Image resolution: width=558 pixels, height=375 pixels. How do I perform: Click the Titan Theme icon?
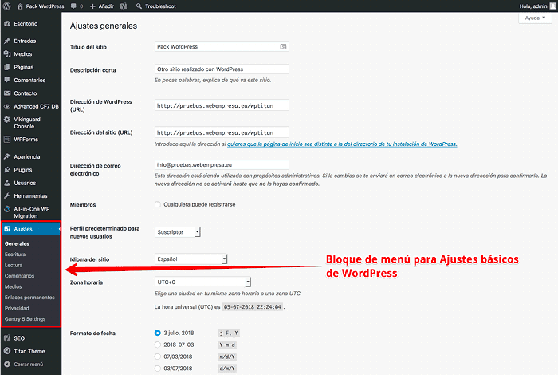tap(6, 351)
